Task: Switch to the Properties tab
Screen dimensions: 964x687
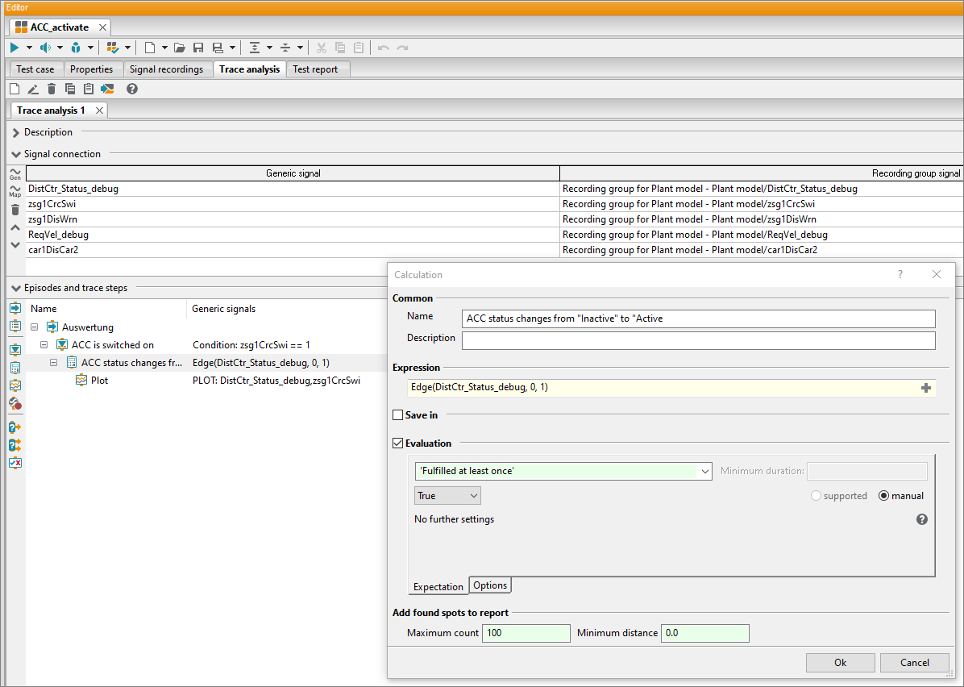Action: click(92, 69)
